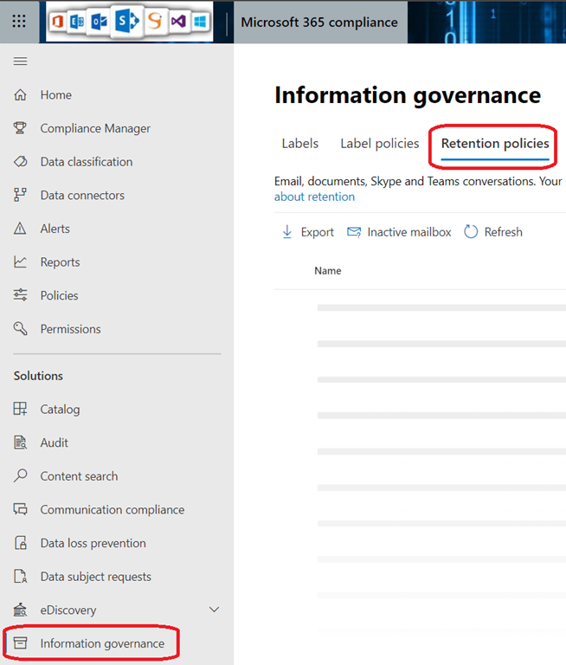
Task: Click the Inactive mailbox button
Action: (399, 232)
